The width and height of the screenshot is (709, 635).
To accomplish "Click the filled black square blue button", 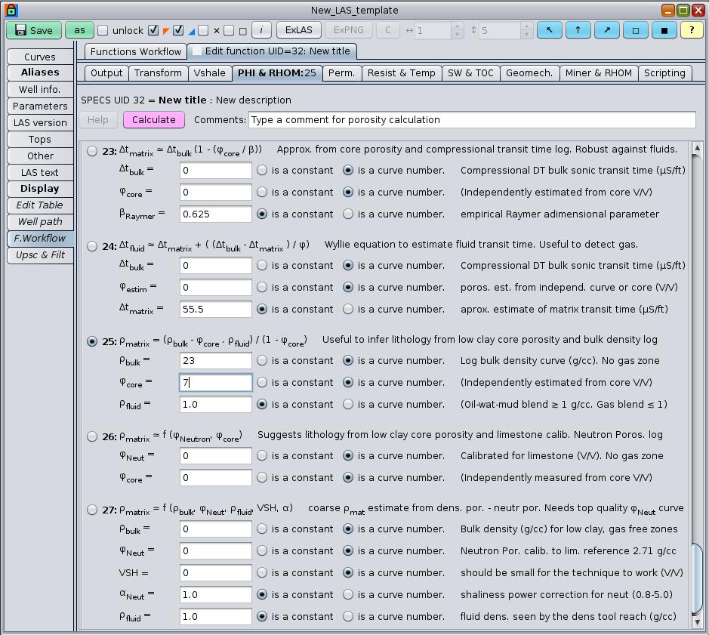I will click(x=664, y=30).
